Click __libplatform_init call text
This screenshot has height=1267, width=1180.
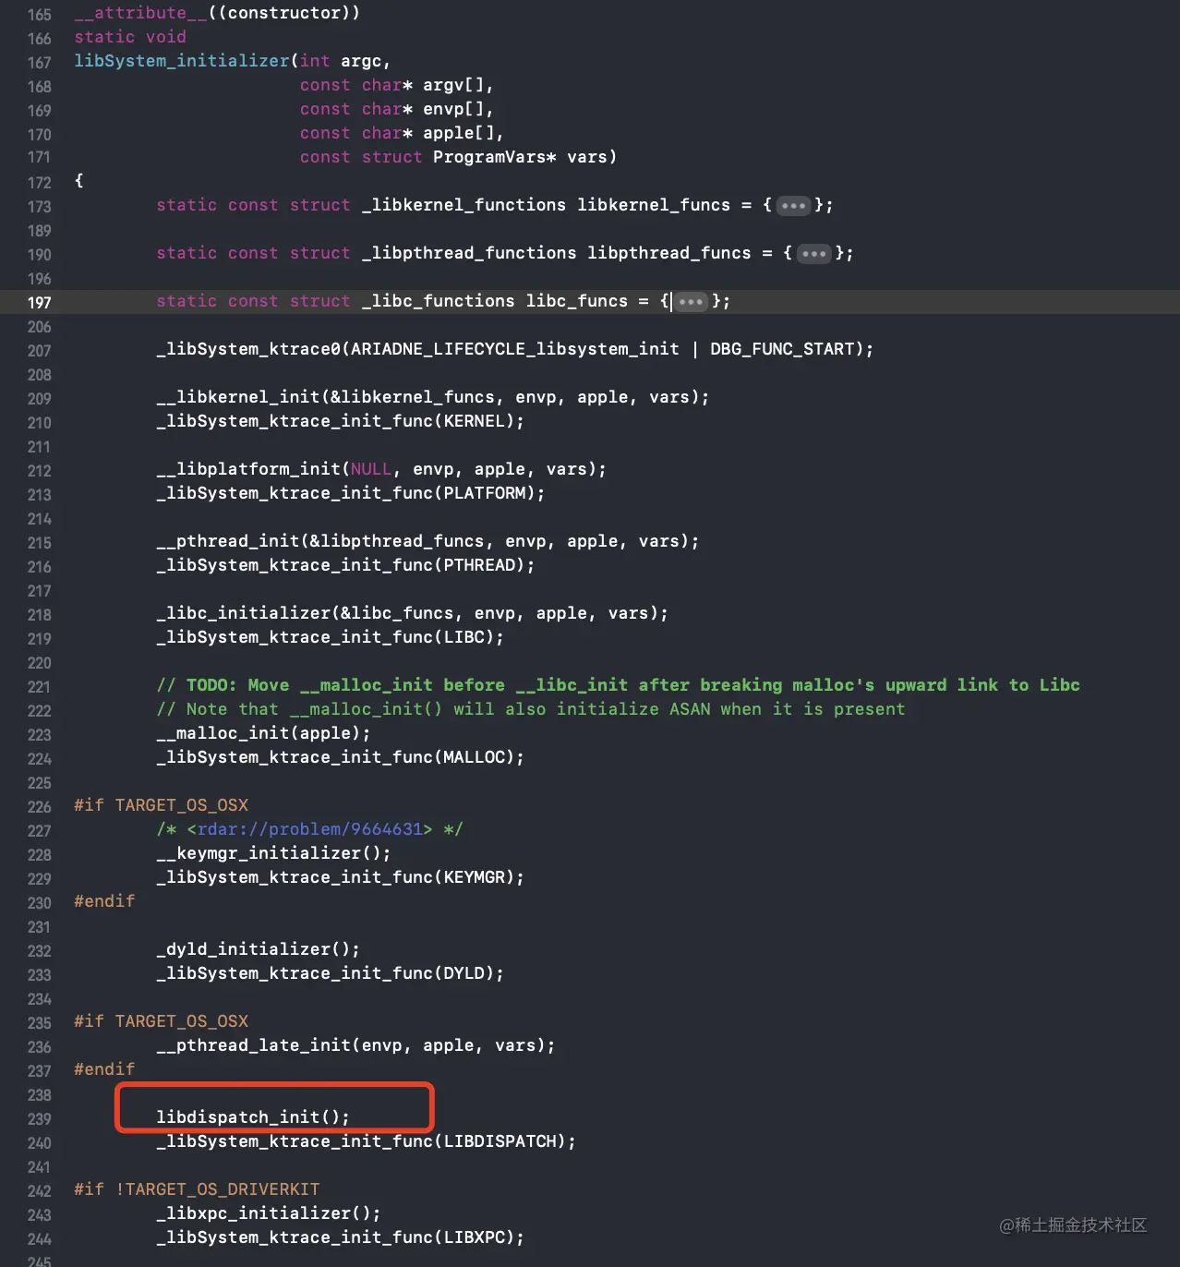[381, 469]
